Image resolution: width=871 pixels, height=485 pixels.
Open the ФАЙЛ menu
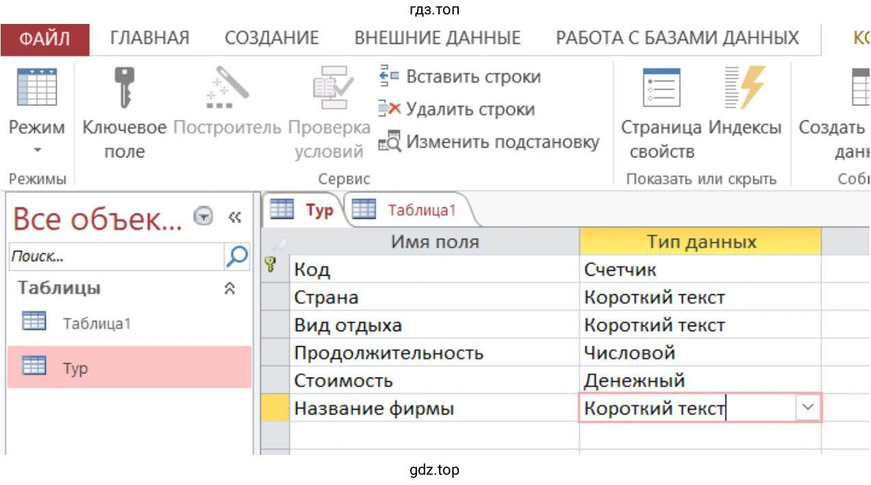(x=45, y=39)
